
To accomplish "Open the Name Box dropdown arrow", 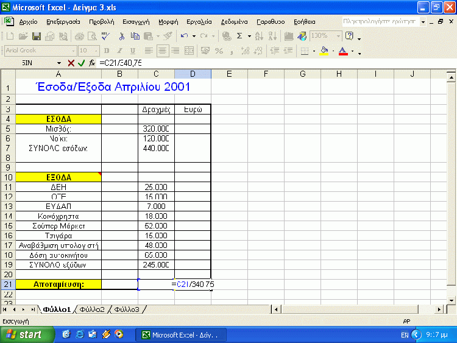I will [x=59, y=63].
